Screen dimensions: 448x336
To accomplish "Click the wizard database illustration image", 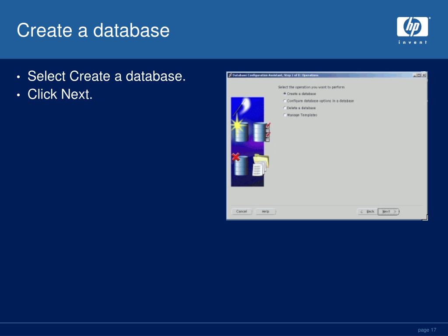I will point(250,142).
